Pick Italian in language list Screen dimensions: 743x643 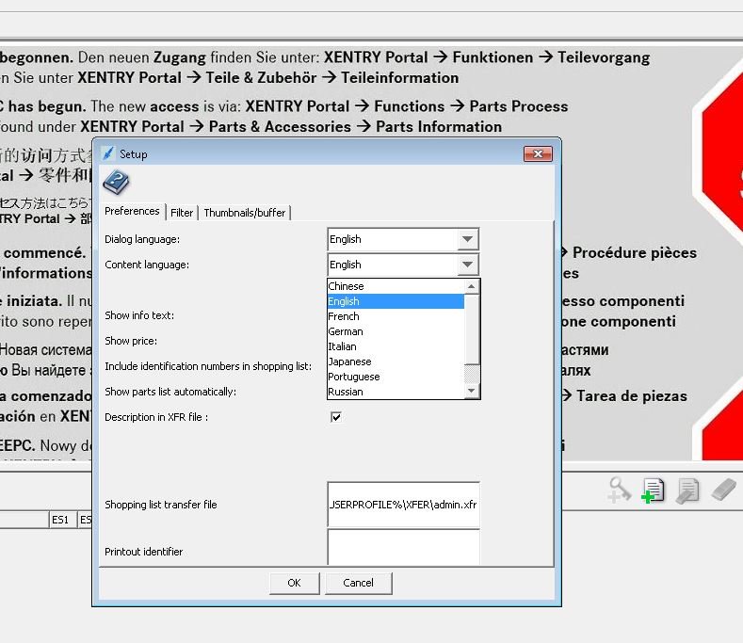pyautogui.click(x=396, y=346)
